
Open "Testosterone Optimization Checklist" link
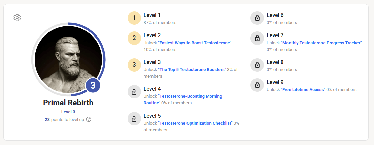[x=195, y=123]
